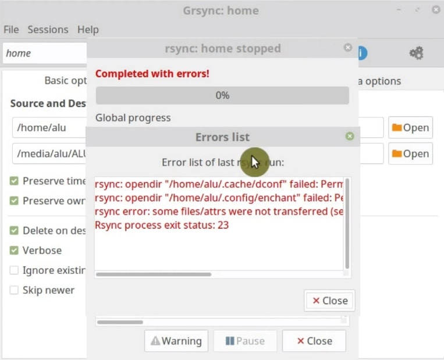The image size is (444, 360).
Task: Click the Pause button
Action: [245, 341]
